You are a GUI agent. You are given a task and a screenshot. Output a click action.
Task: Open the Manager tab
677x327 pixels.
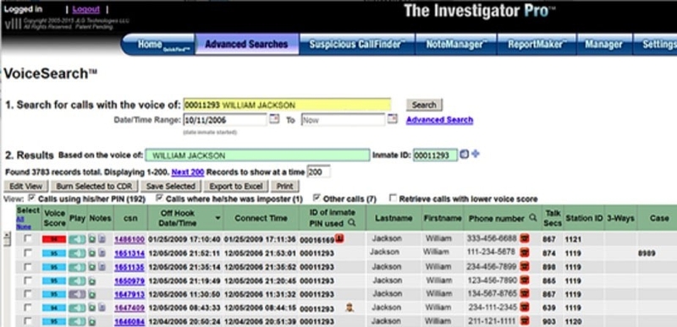tap(604, 44)
